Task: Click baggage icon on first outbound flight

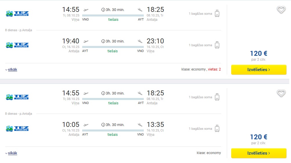Action: [217, 14]
